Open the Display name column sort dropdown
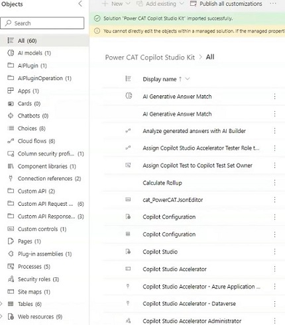Viewport: 285px width, 325px height. click(x=188, y=79)
